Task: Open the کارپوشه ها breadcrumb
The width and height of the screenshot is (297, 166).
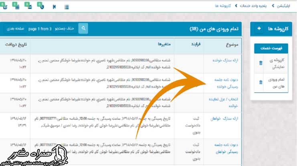Action: click(223, 6)
